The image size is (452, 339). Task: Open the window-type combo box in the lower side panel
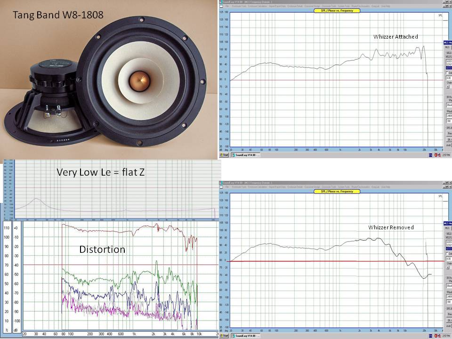pos(449,286)
